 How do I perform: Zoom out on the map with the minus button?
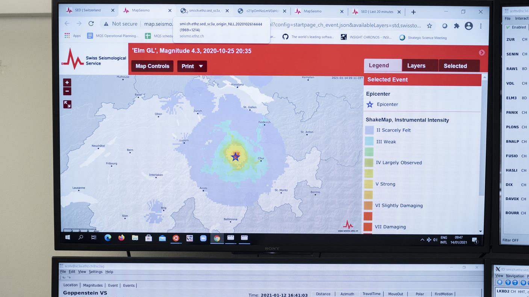coord(67,91)
